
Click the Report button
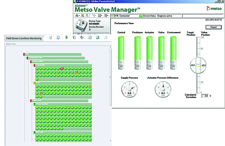pos(213,27)
